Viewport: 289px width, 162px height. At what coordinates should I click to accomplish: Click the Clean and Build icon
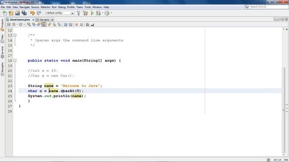point(85,13)
